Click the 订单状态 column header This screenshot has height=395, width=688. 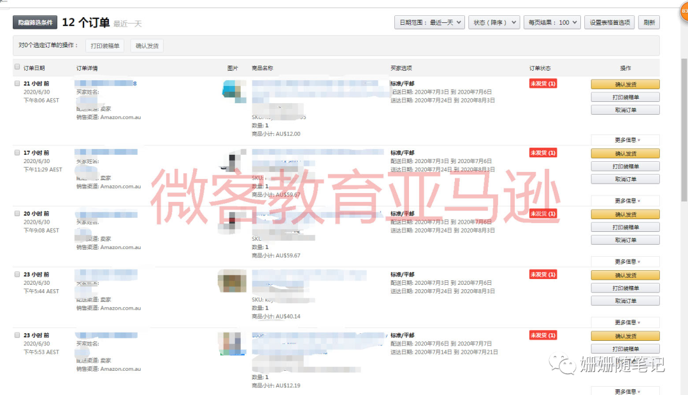pos(540,68)
